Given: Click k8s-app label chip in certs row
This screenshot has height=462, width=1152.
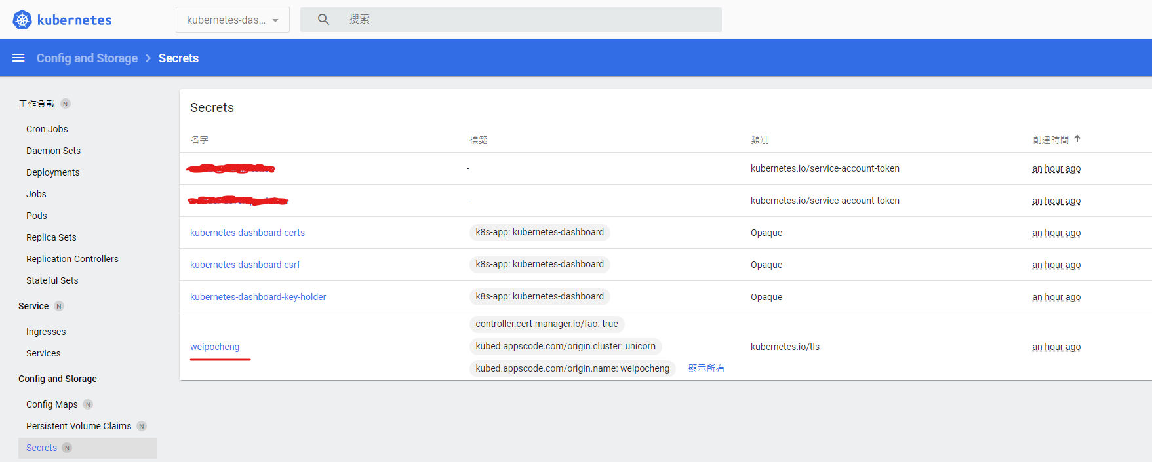Looking at the screenshot, I should coord(540,233).
